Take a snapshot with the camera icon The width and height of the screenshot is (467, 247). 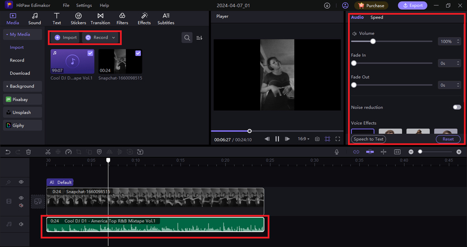pos(317,139)
